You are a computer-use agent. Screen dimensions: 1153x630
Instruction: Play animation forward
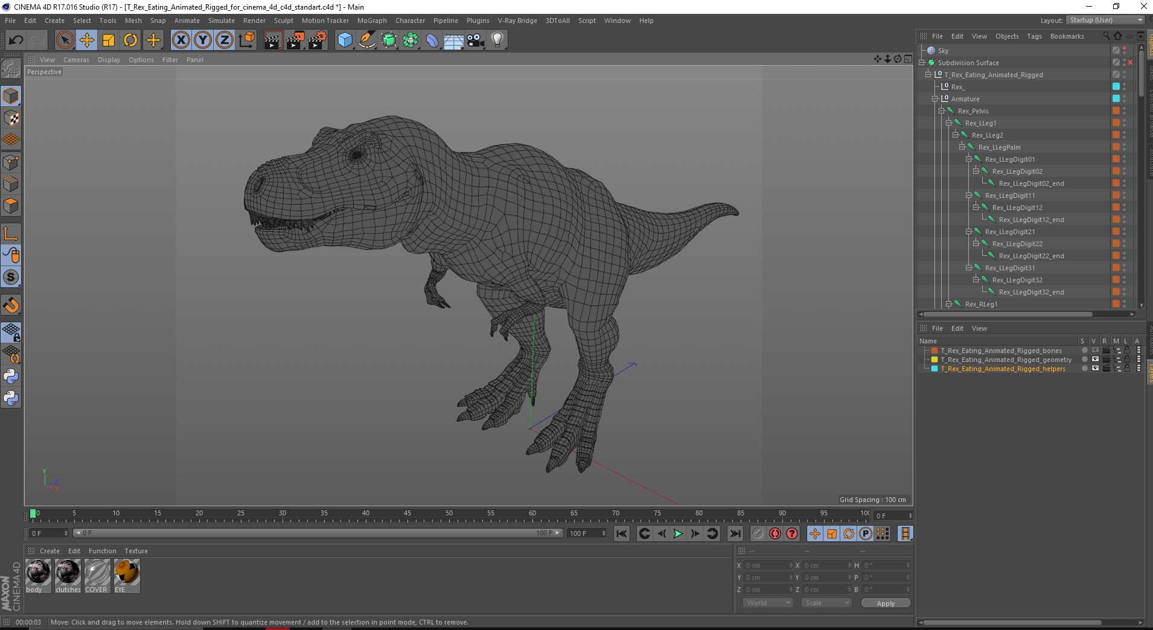[x=678, y=533]
